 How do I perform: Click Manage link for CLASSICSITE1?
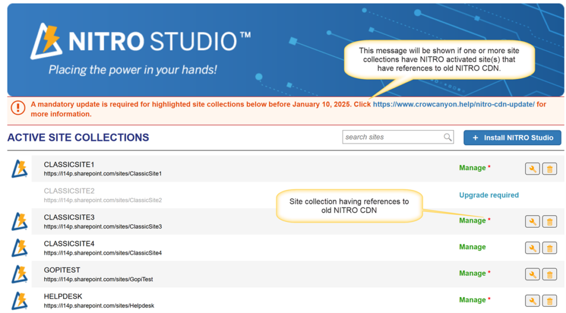(472, 168)
